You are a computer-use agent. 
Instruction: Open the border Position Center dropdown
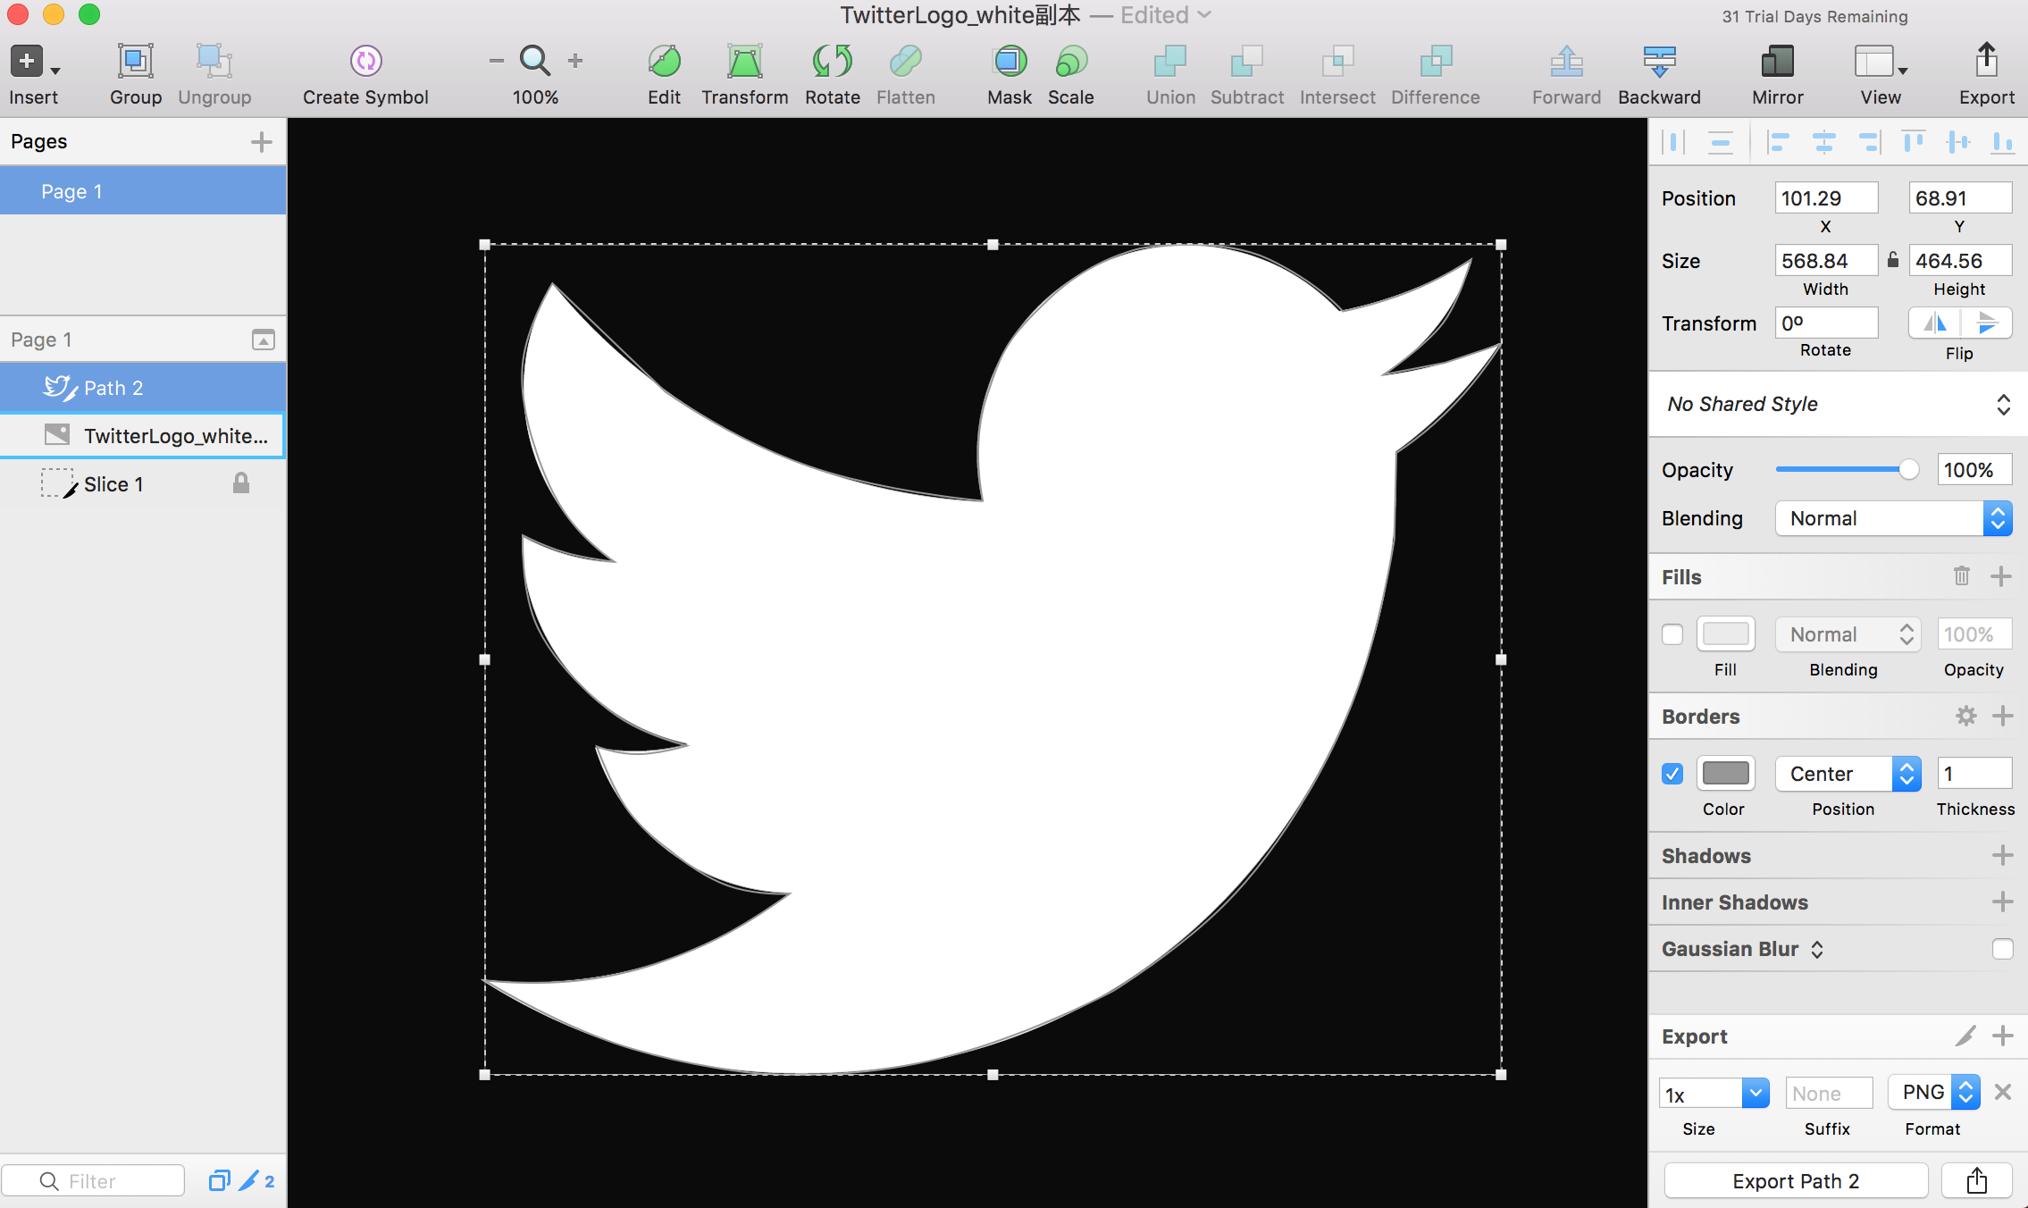1847,774
